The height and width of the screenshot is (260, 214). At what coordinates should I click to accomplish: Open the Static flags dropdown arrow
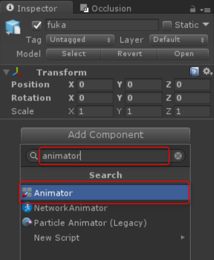(206, 24)
